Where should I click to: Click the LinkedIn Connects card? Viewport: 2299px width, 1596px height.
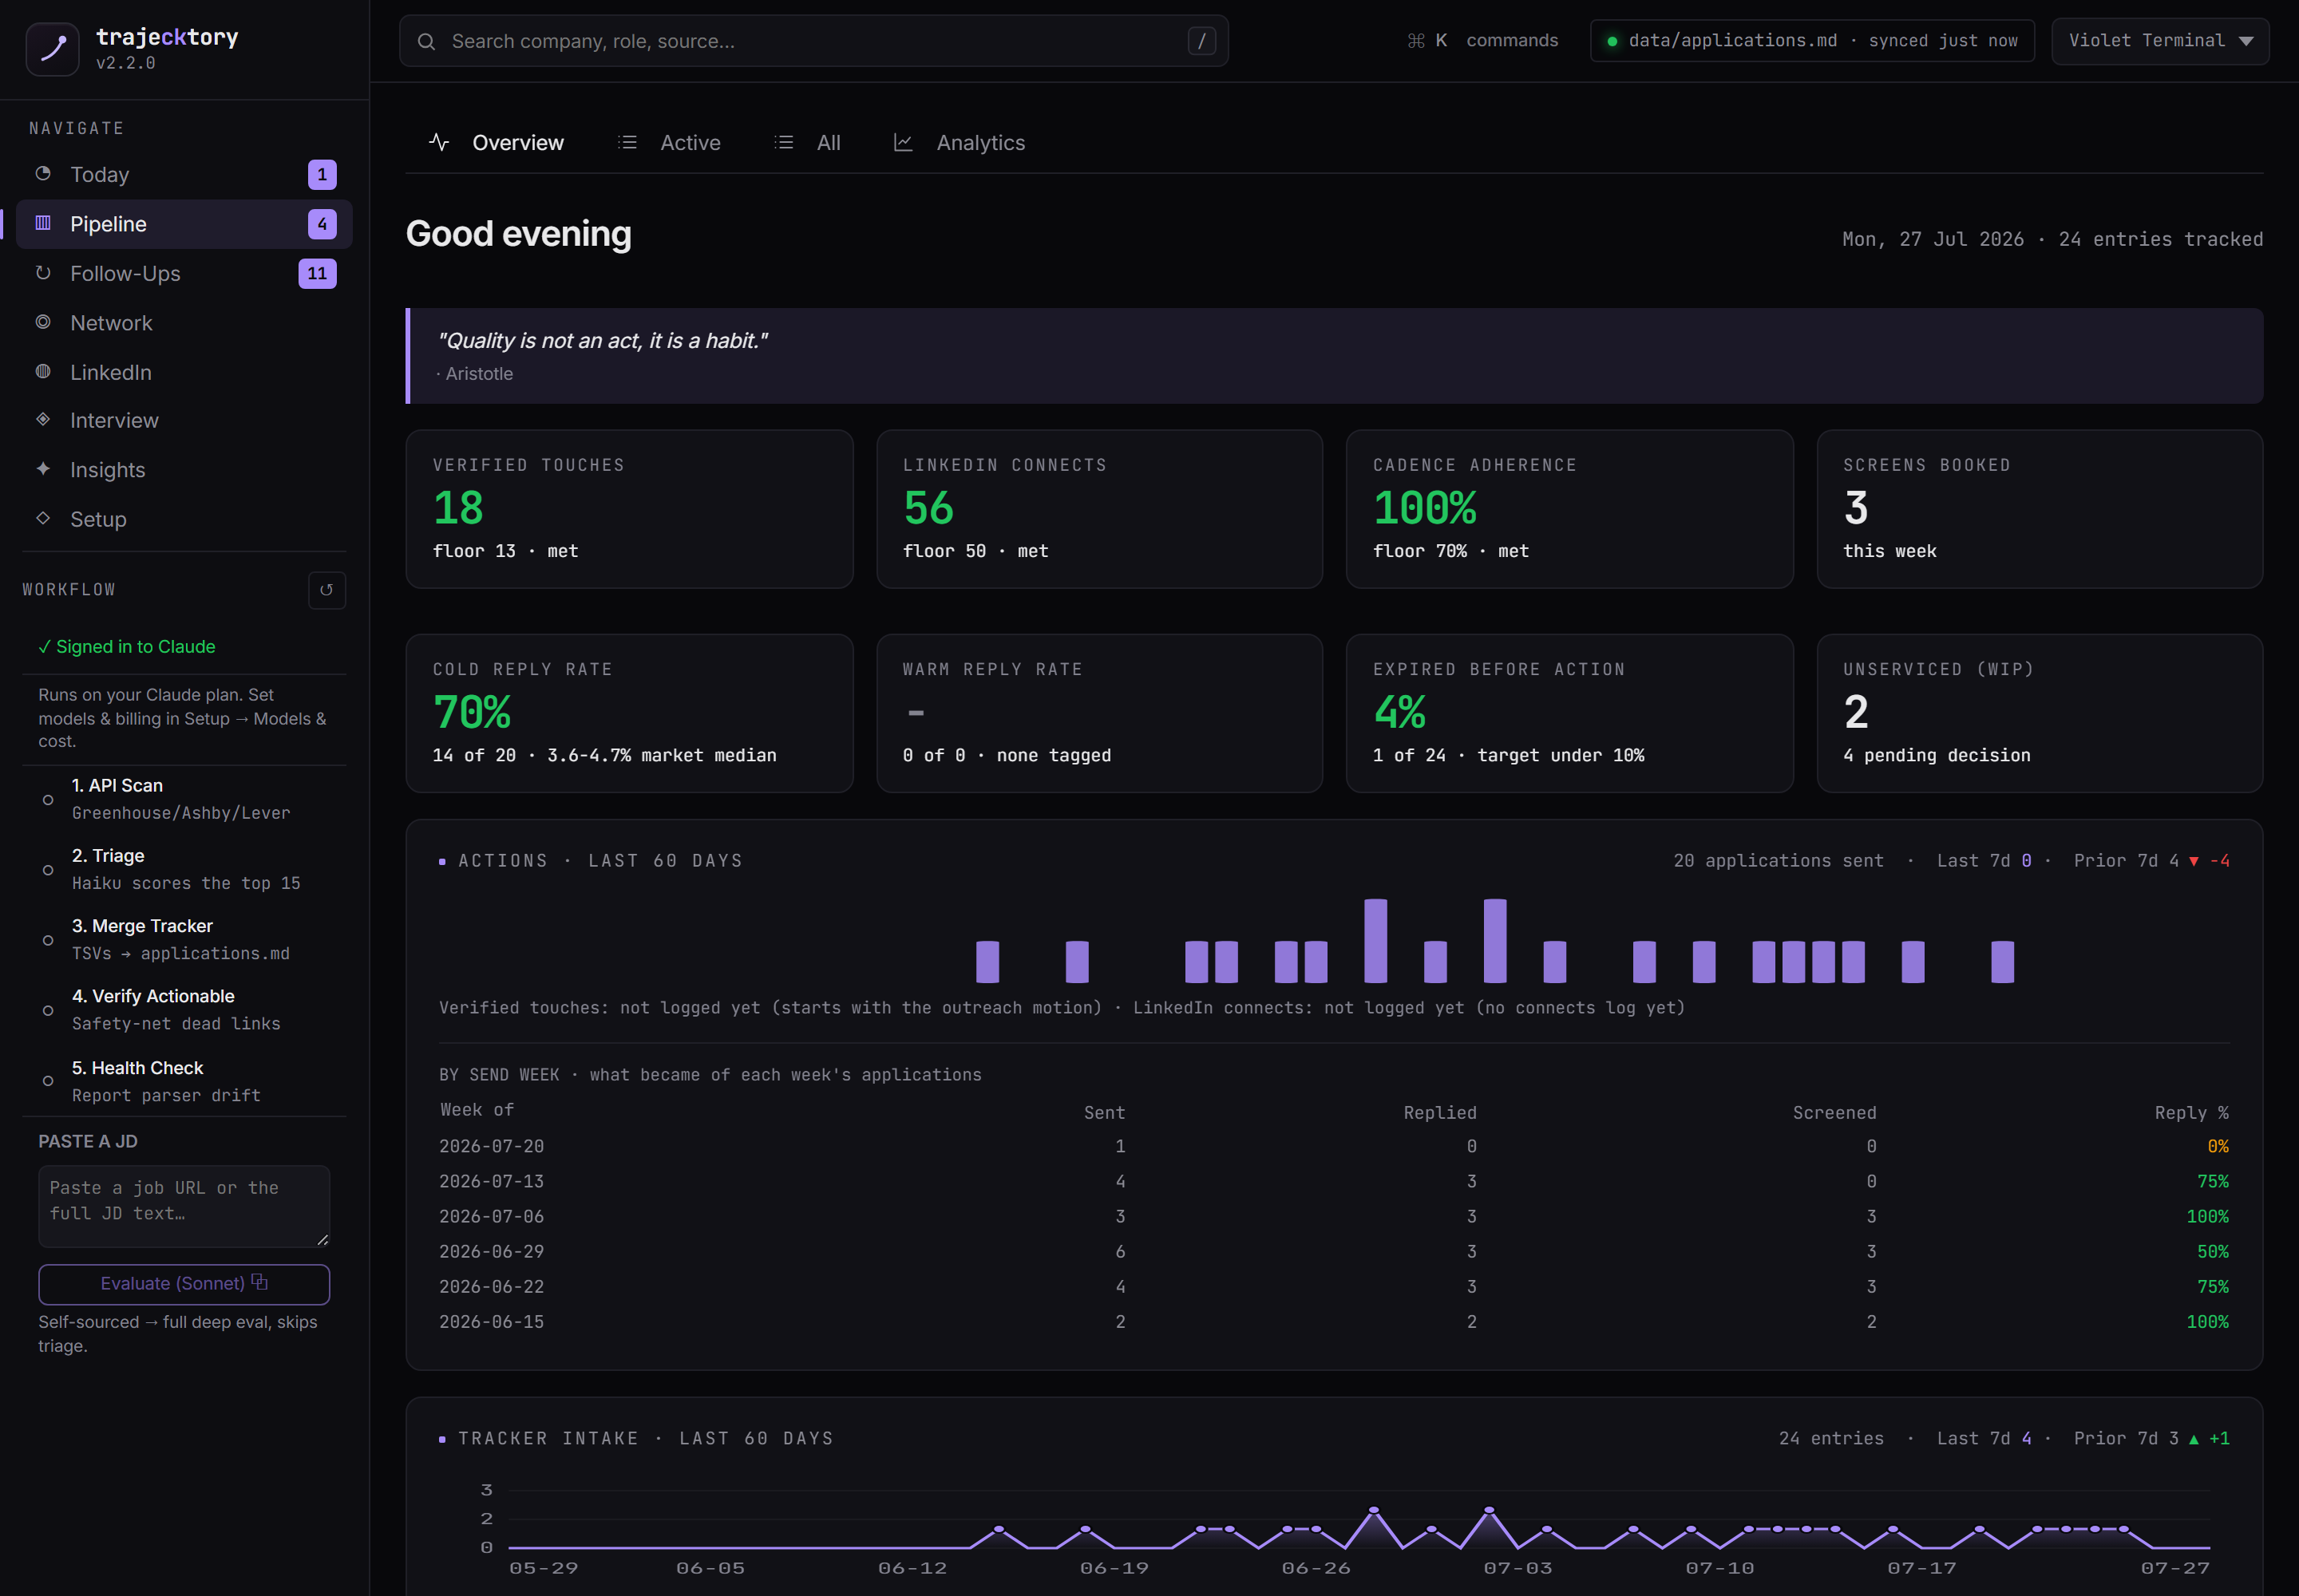[x=1099, y=509]
